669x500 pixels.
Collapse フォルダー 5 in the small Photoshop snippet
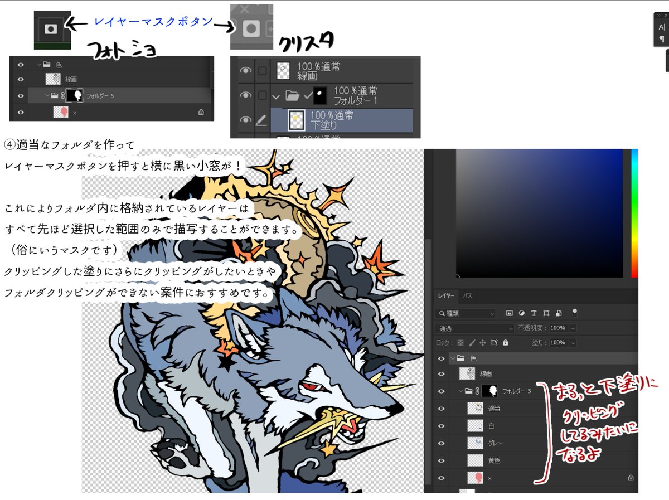tap(47, 96)
